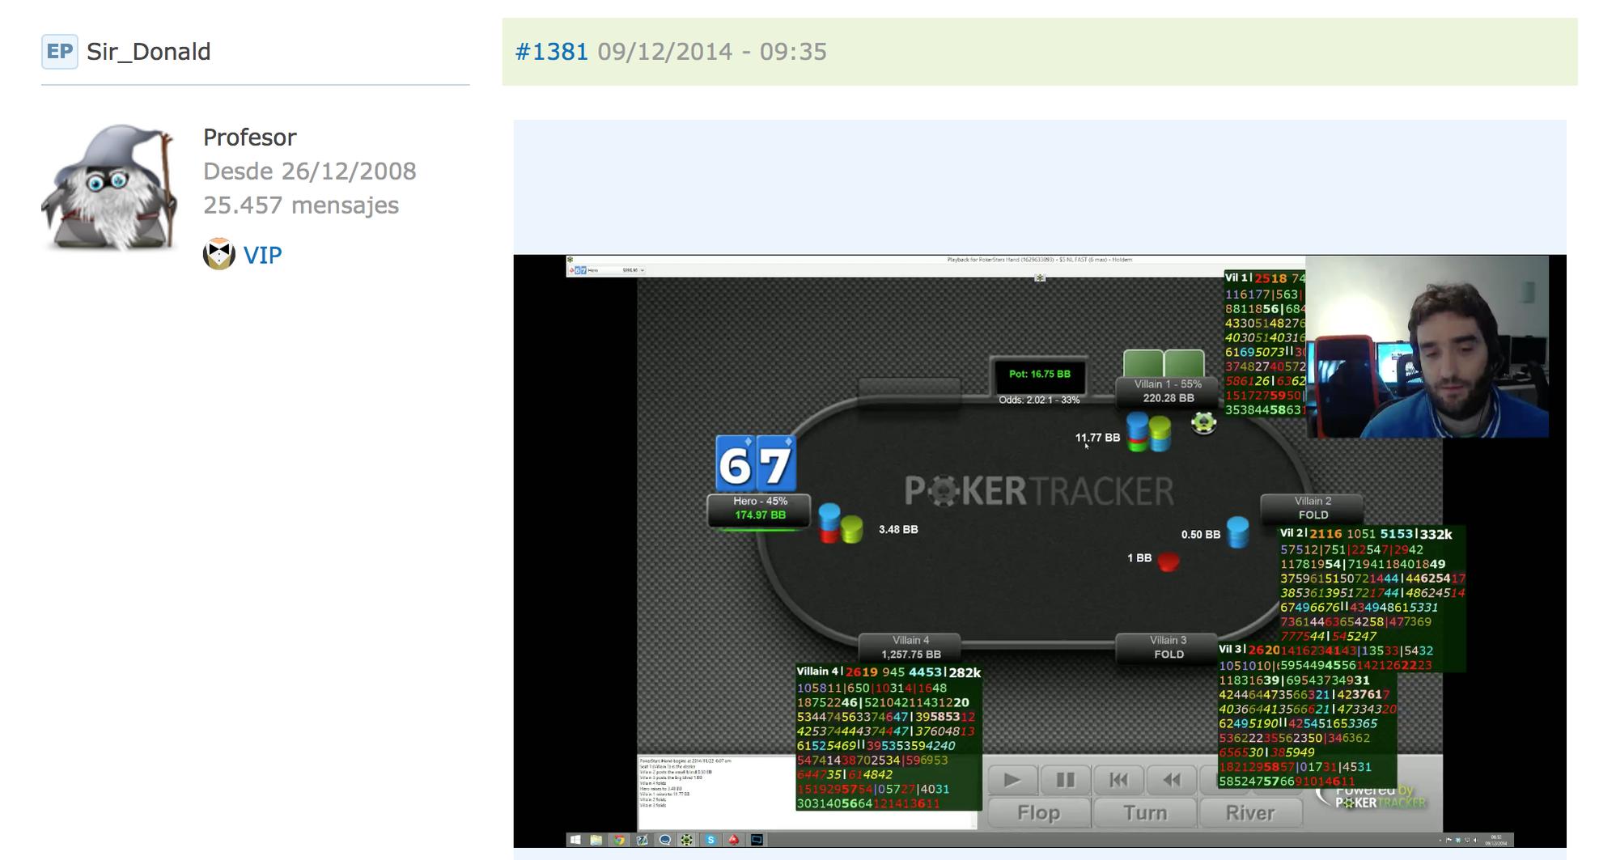Click the EP badge next to Sir_Donald
This screenshot has height=860, width=1616.
[60, 52]
